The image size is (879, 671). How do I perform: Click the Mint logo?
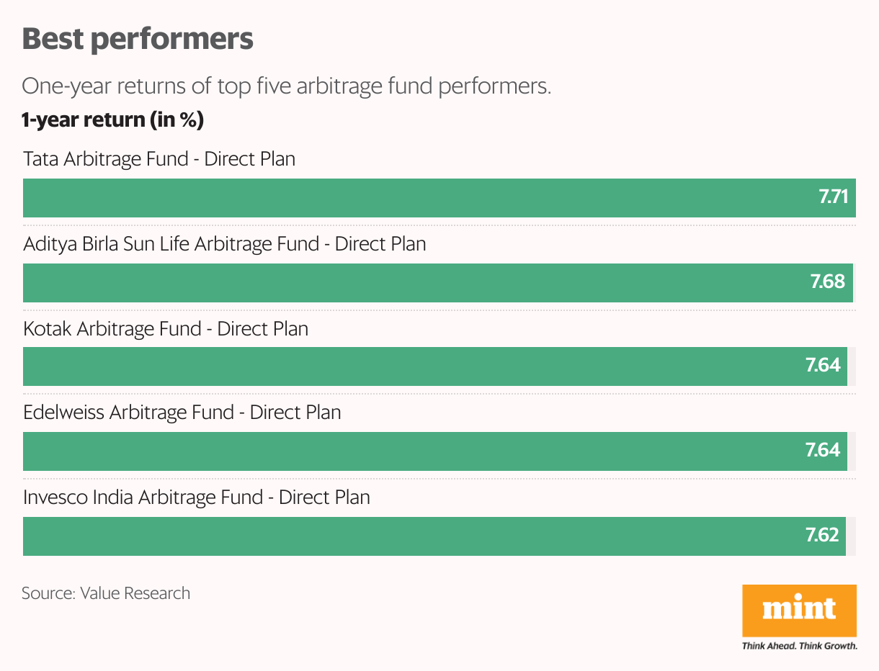pyautogui.click(x=799, y=610)
